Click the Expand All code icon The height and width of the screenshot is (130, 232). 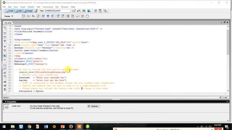pyautogui.click(x=5, y=41)
